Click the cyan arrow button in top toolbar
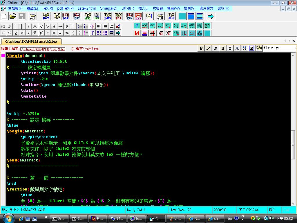 click(211, 16)
